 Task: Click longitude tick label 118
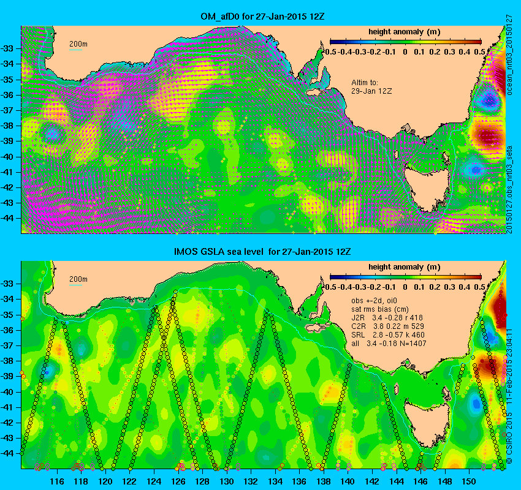[x=82, y=481]
